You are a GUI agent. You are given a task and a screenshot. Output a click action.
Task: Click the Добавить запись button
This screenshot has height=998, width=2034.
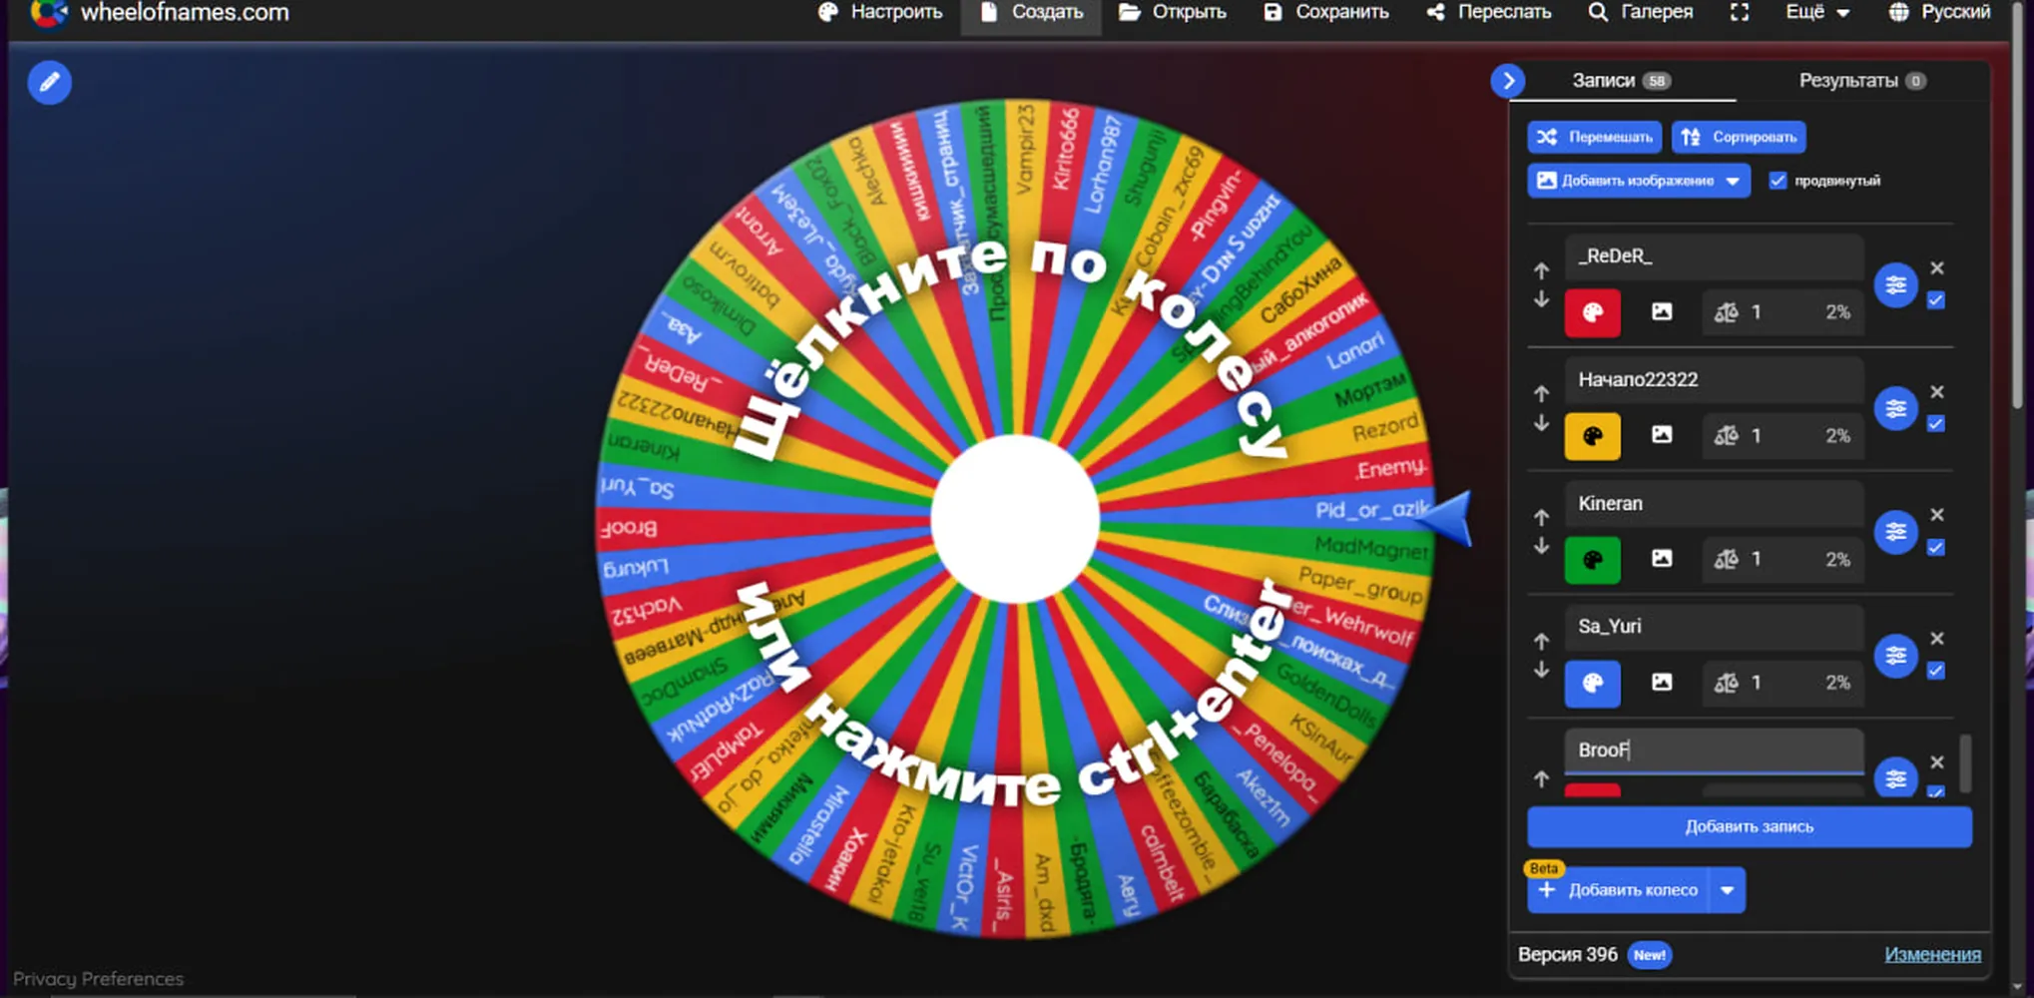[1750, 827]
